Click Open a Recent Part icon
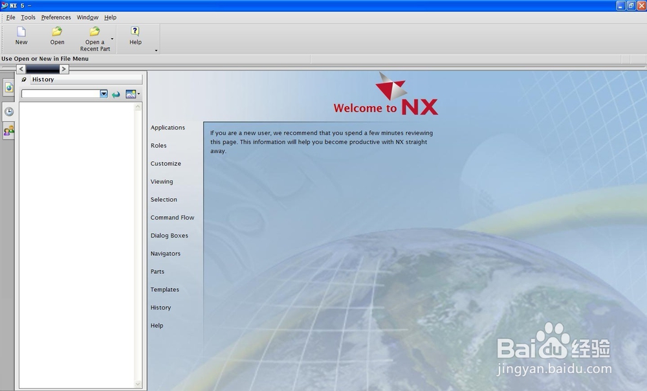 pos(95,32)
